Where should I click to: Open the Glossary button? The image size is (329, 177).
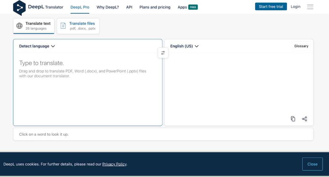point(301,46)
